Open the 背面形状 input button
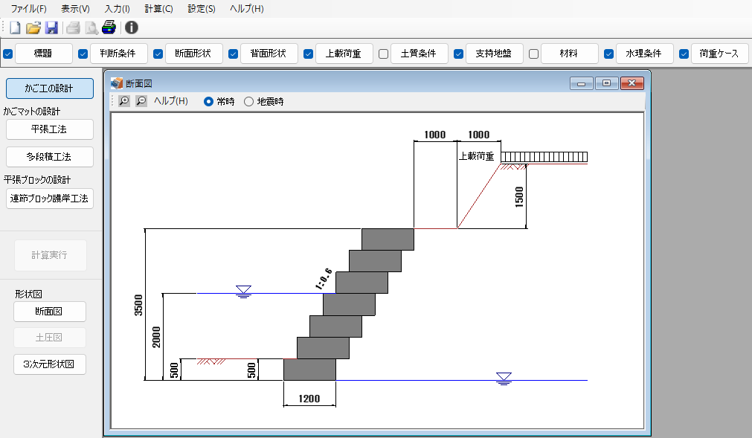752x438 pixels. pyautogui.click(x=269, y=54)
